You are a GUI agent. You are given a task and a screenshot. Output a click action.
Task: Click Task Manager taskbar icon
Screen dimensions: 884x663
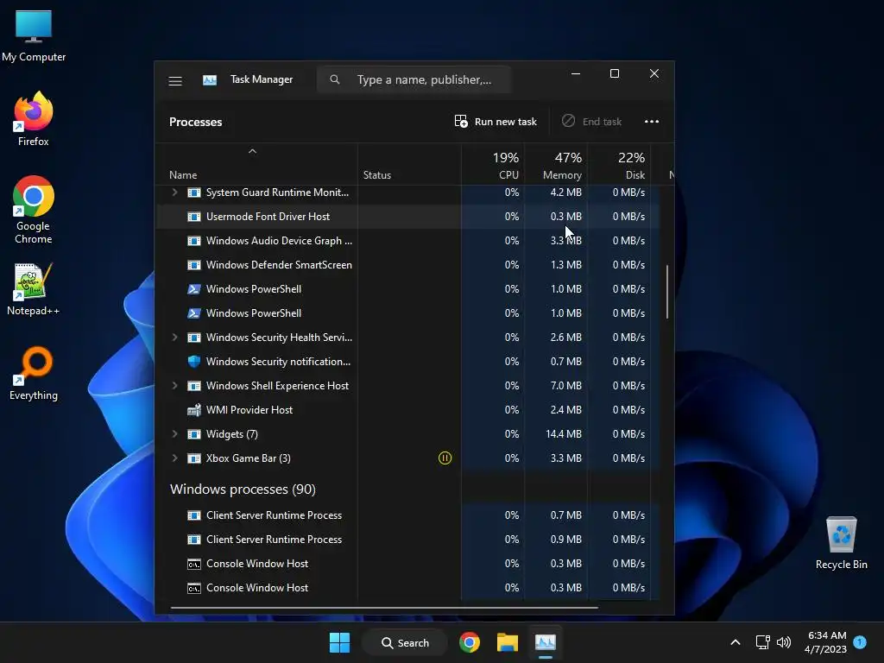click(x=546, y=642)
